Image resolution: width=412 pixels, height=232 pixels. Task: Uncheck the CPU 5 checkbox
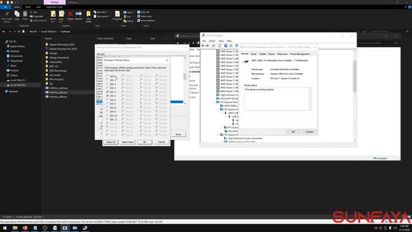pos(108,96)
